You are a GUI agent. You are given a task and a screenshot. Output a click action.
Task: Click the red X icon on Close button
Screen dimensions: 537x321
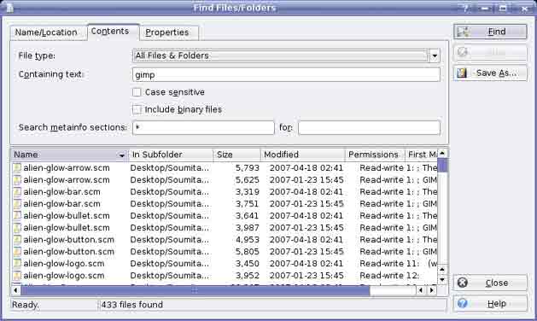(463, 283)
